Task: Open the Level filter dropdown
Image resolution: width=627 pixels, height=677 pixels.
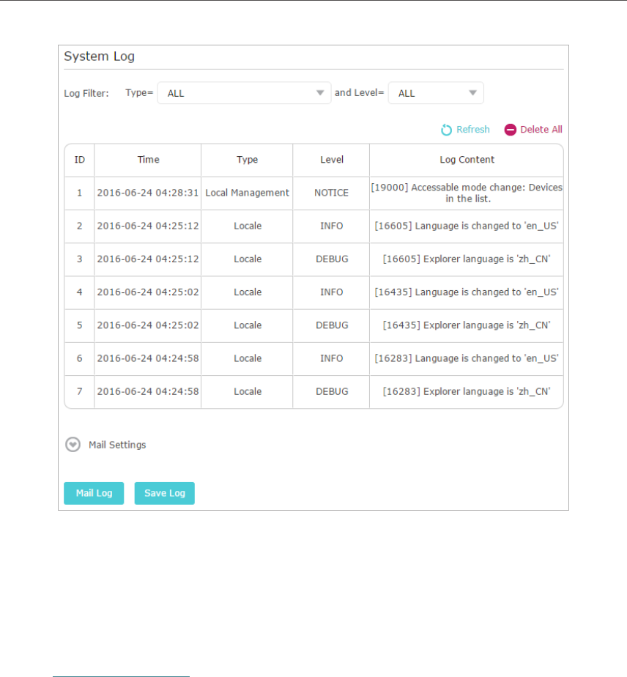Action: point(436,93)
